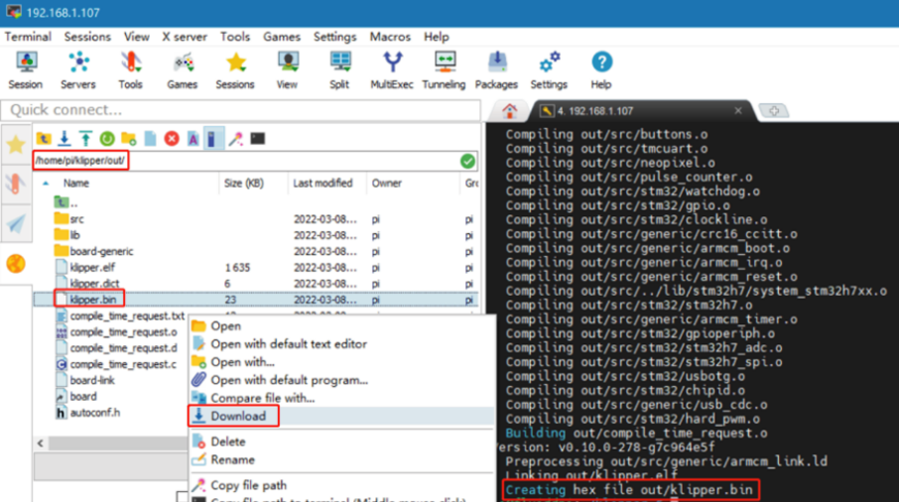Click the Servers toolbar icon

coord(77,70)
